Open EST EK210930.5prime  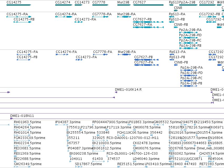[107, 143]
